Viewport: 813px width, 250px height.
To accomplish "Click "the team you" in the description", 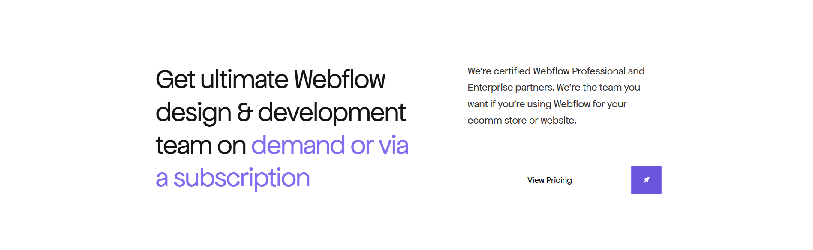I will (x=611, y=88).
